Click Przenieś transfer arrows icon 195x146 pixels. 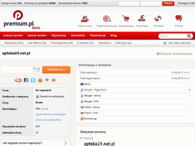[x=158, y=18]
